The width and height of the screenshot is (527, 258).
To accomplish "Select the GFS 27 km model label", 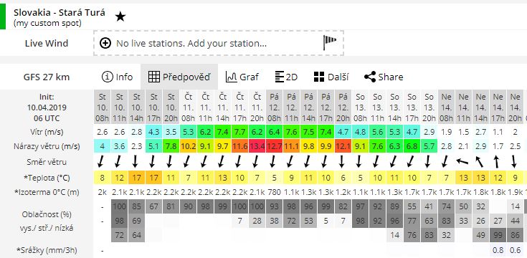I will [47, 77].
